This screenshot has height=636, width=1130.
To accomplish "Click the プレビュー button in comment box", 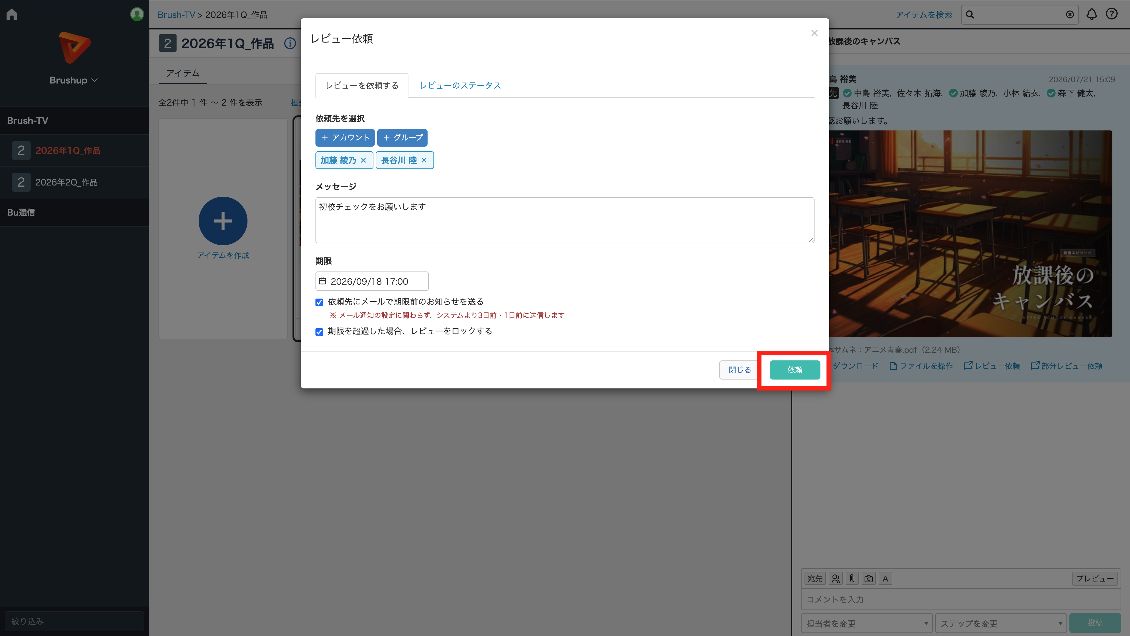I will tap(1094, 579).
